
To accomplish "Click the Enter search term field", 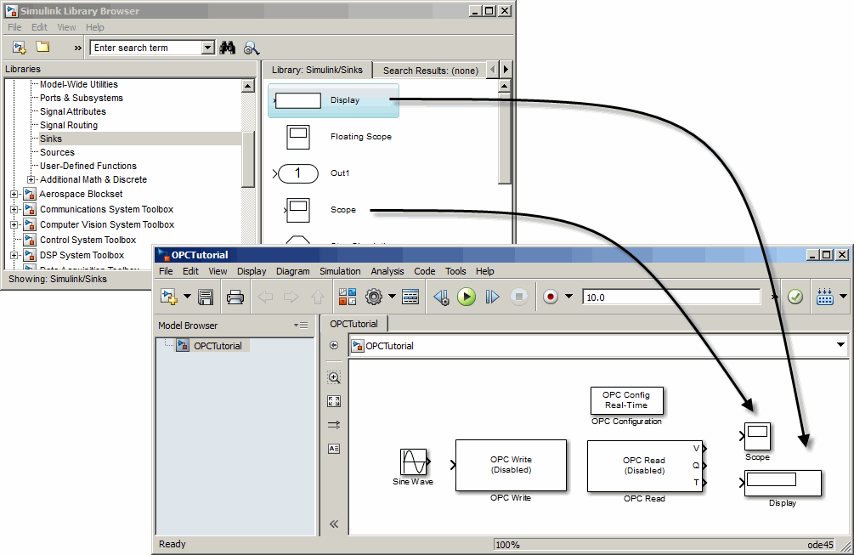I will [146, 48].
